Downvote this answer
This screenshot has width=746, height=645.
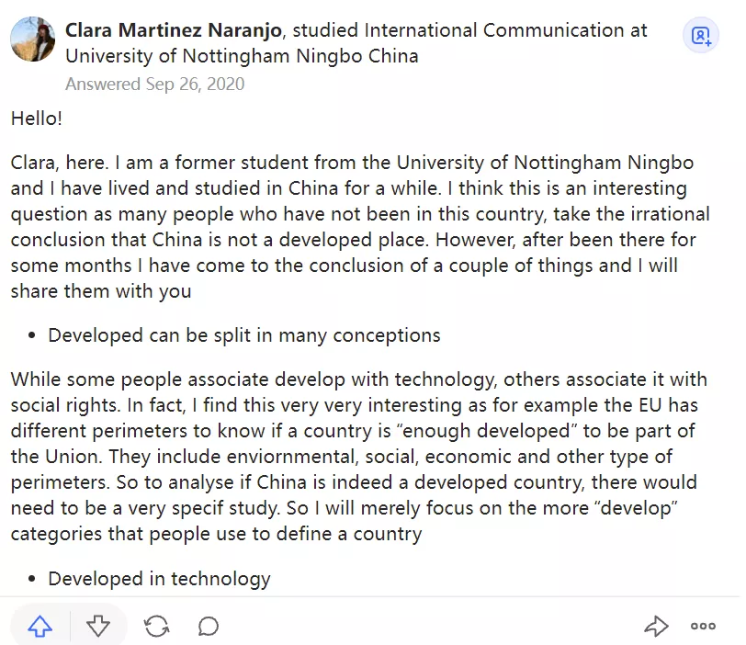pos(98,627)
